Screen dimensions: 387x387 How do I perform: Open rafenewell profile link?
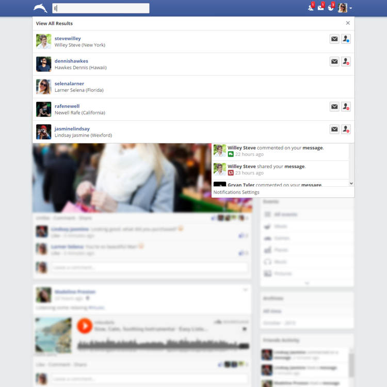click(67, 106)
